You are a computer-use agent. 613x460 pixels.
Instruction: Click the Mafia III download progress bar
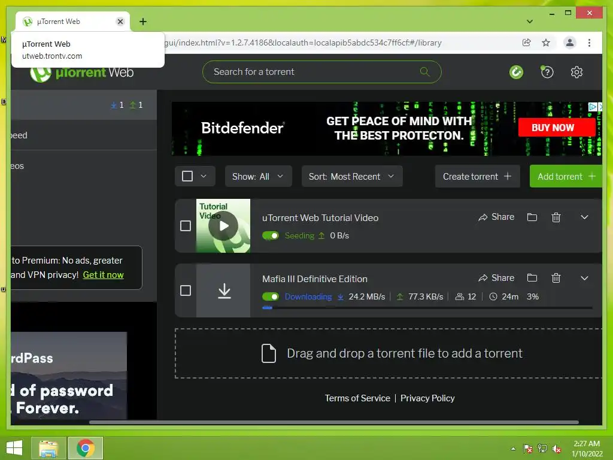click(x=427, y=308)
